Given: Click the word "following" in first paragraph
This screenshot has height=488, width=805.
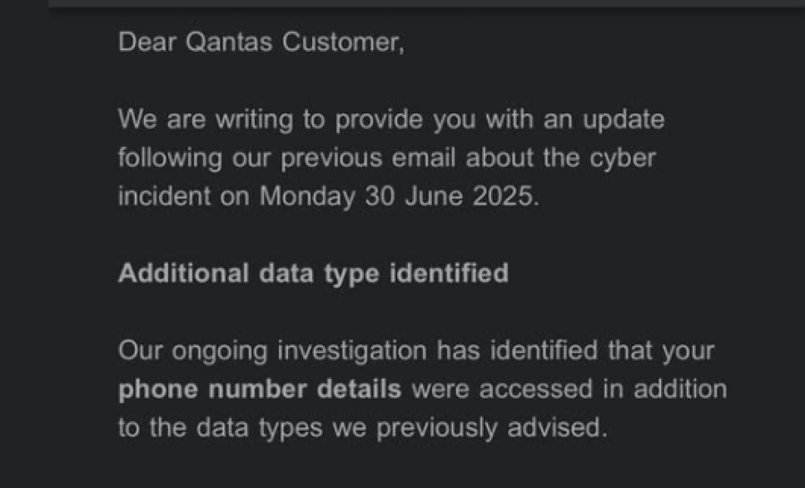Looking at the screenshot, I should click(169, 158).
